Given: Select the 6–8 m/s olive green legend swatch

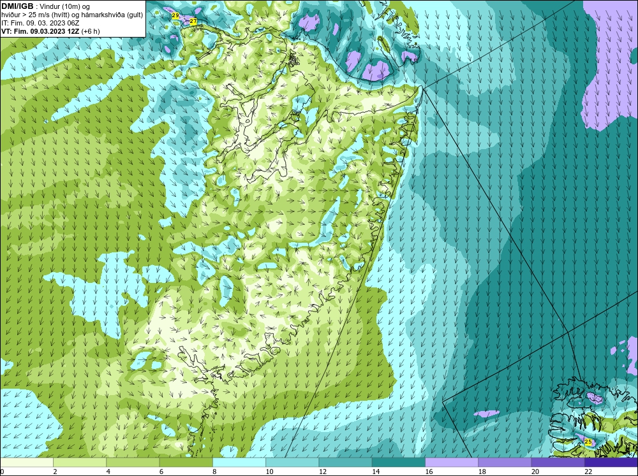Looking at the screenshot, I should (186, 463).
